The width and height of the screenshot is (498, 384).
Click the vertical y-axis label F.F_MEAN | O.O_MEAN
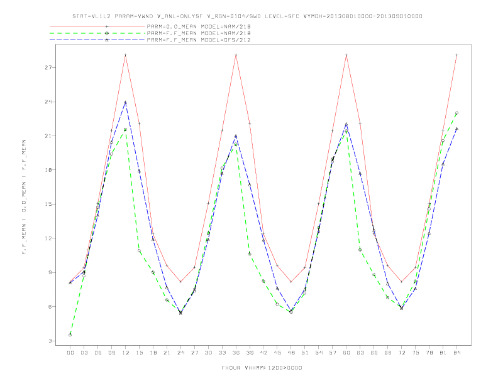click(x=24, y=197)
